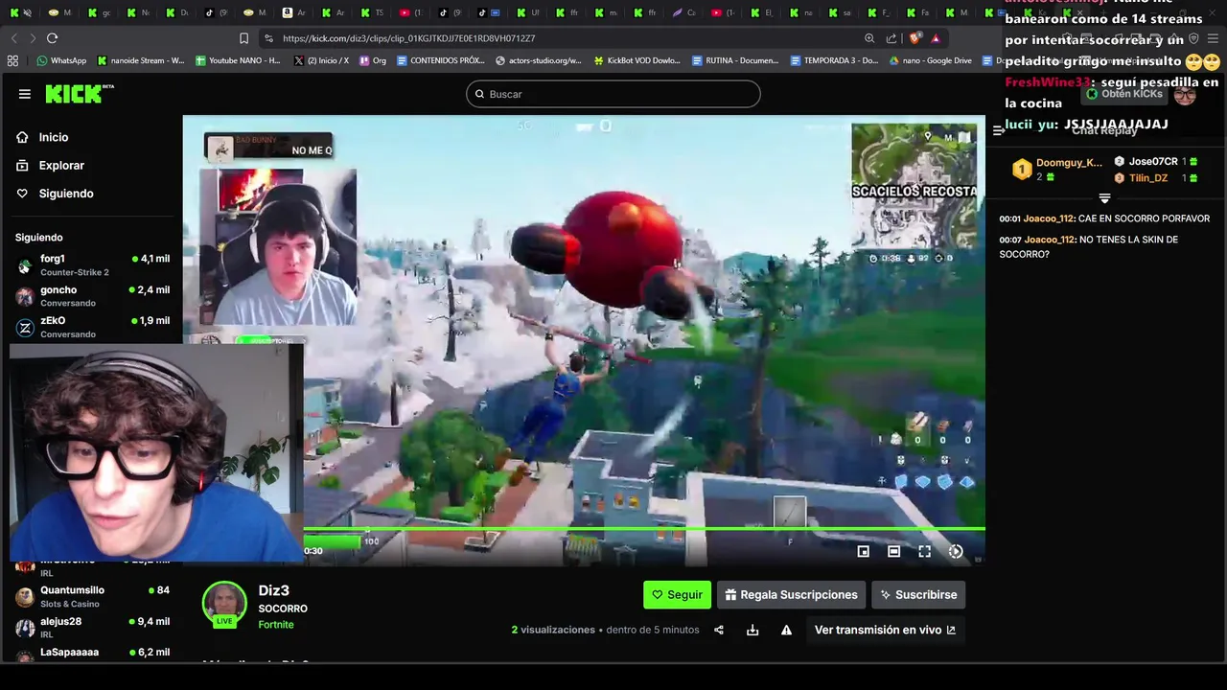Viewport: 1227px width, 690px height.
Task: Open Quantumsillo channel in sidebar
Action: pos(92,596)
